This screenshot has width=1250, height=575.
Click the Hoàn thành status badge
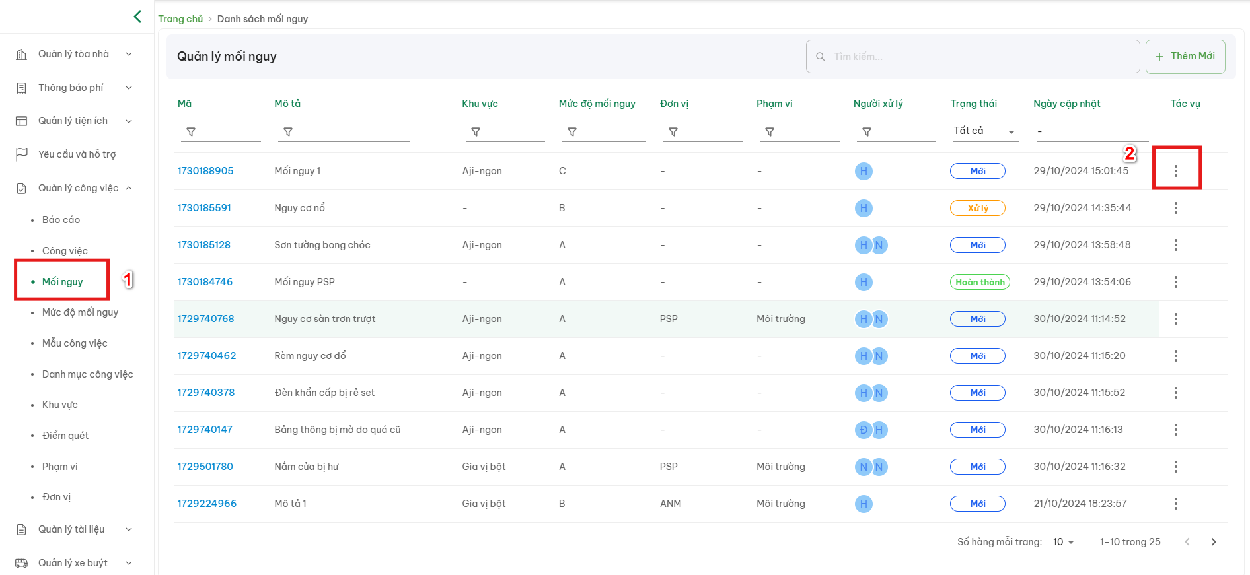[x=980, y=282]
